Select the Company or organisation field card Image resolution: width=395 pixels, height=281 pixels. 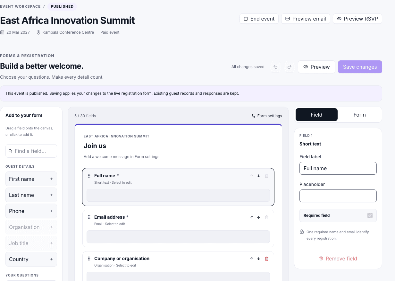[178, 266]
